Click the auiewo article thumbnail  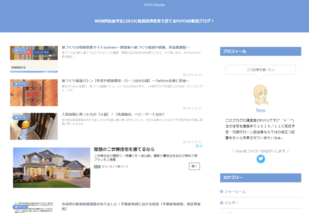point(34,59)
